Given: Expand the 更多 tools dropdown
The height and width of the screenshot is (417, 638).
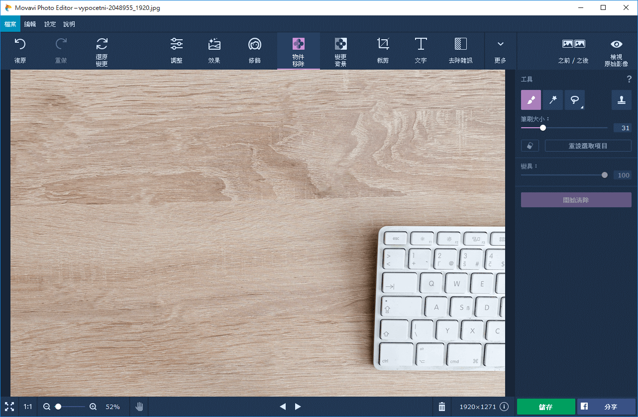Looking at the screenshot, I should [x=500, y=51].
